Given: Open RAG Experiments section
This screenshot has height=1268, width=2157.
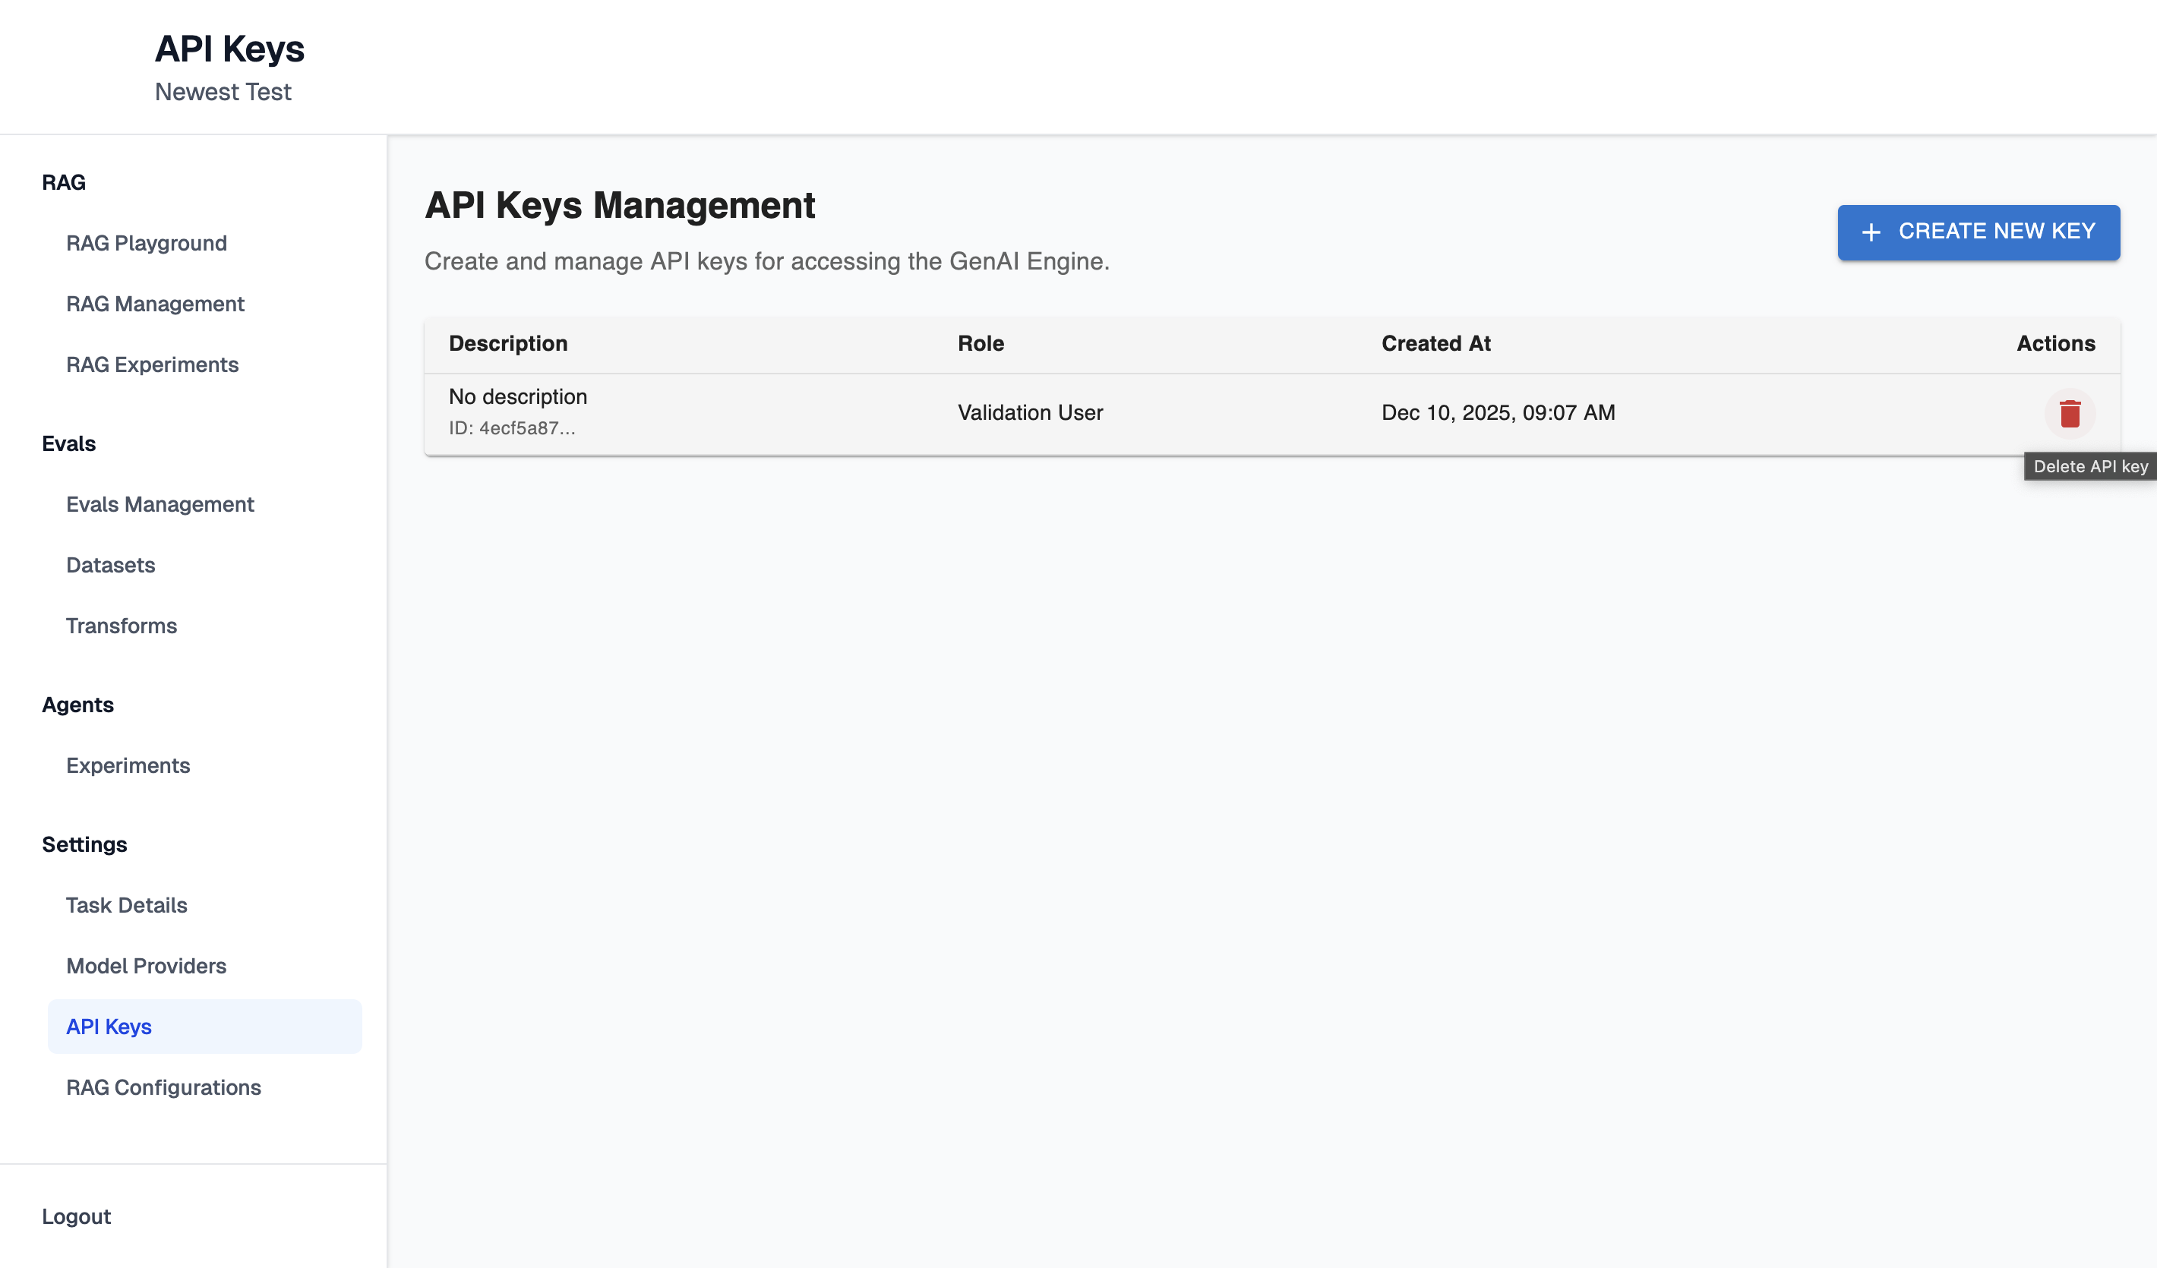Looking at the screenshot, I should [153, 364].
